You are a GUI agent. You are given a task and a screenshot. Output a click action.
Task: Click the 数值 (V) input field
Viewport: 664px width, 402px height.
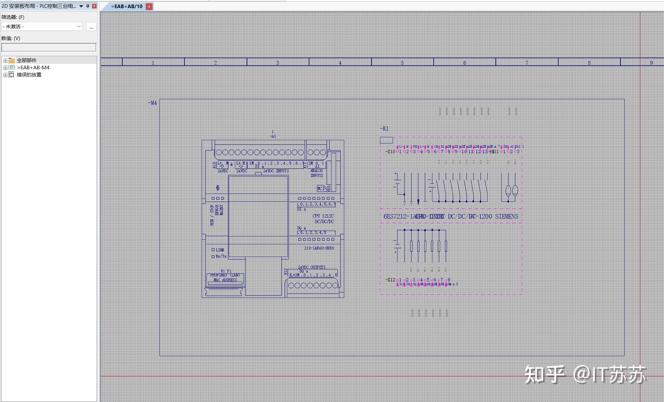tap(48, 47)
